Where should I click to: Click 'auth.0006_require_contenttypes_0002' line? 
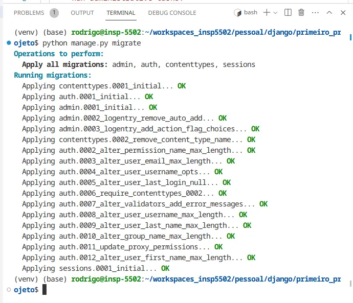(x=124, y=193)
